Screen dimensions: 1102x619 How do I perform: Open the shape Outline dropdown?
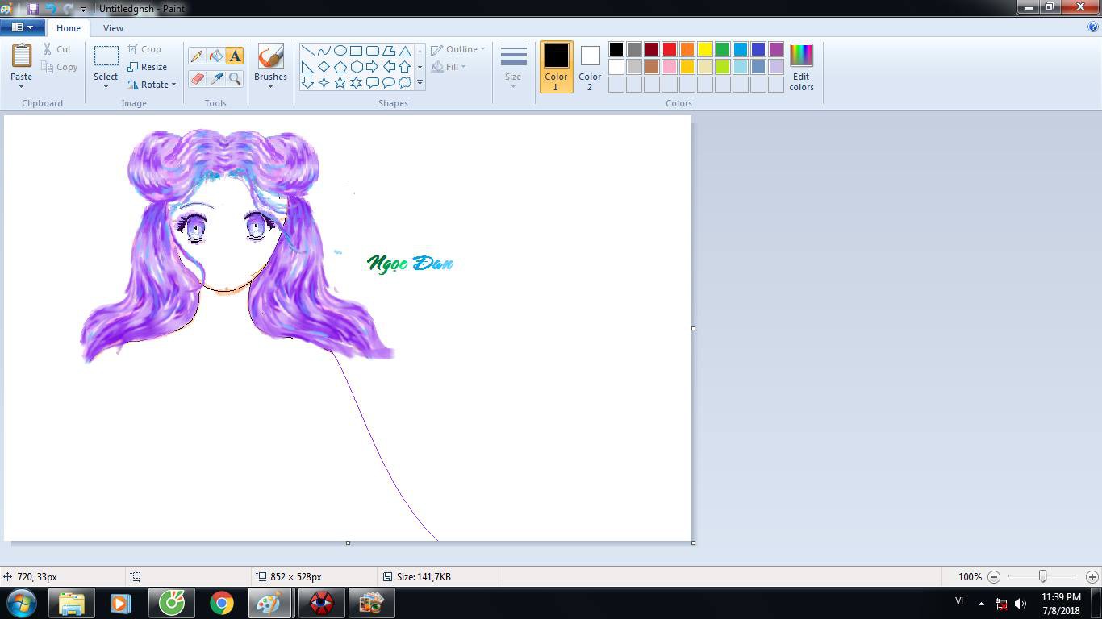(457, 49)
